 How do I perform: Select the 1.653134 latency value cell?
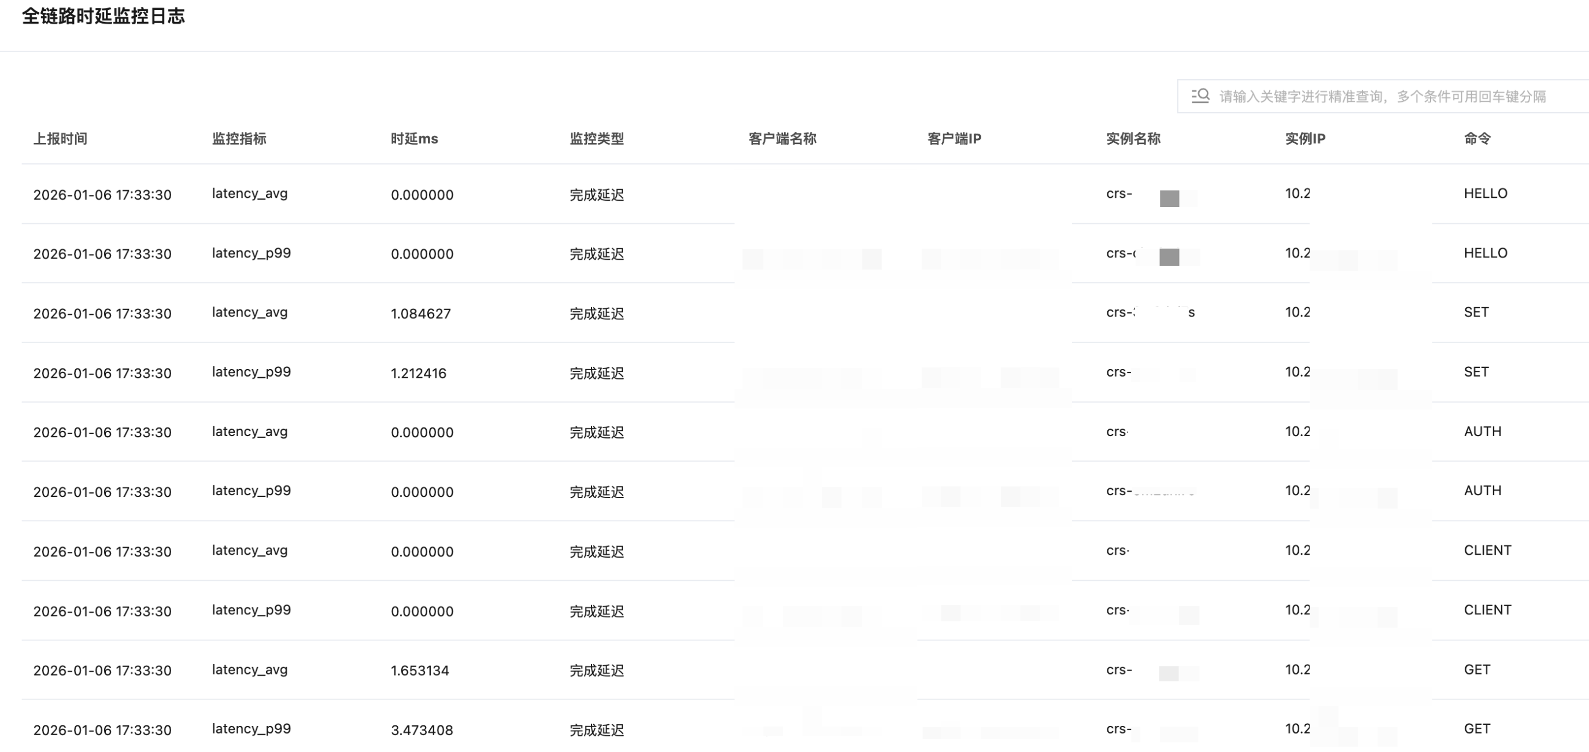pyautogui.click(x=419, y=670)
